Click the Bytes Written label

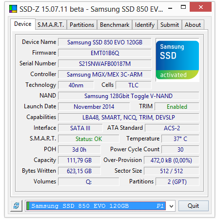tap(39, 171)
